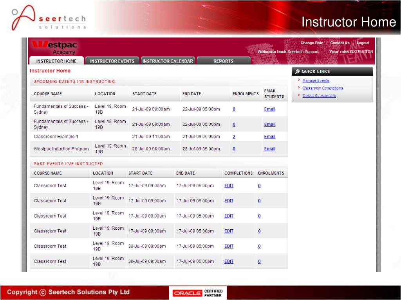Go to the Reports tab
The image size is (401, 300).
pyautogui.click(x=224, y=61)
